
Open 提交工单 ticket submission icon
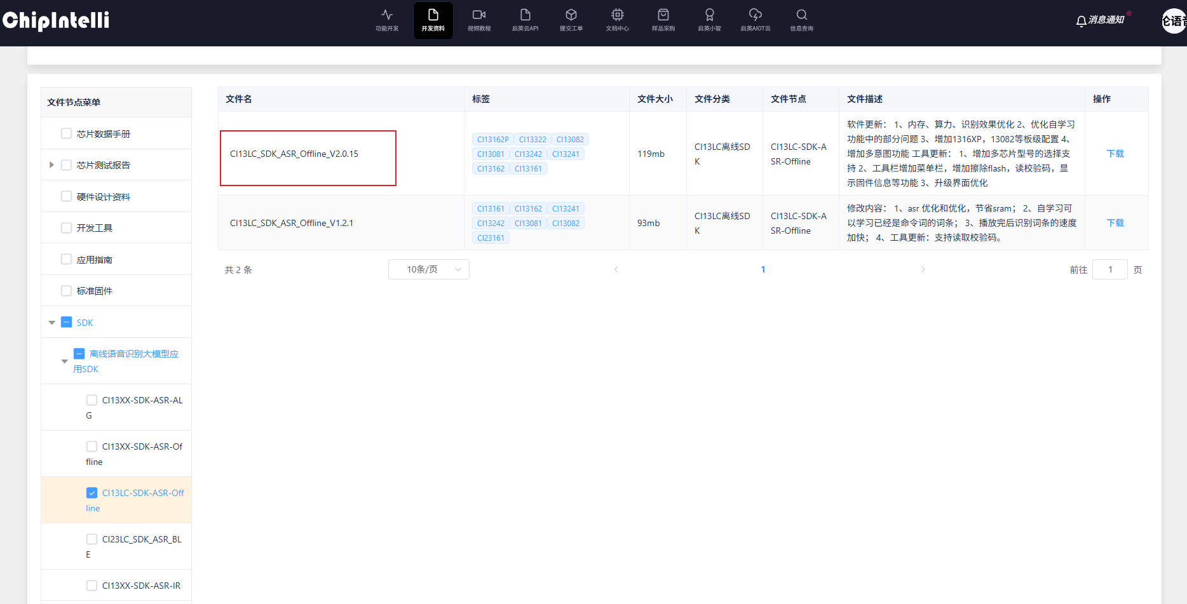[571, 20]
